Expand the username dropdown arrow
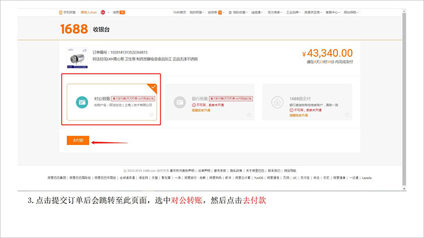 (109, 12)
